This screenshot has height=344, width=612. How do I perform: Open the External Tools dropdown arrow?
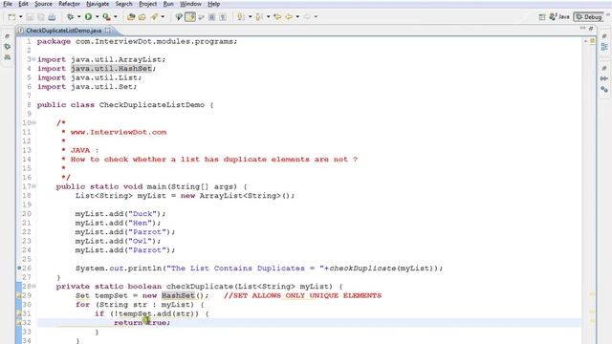115,17
